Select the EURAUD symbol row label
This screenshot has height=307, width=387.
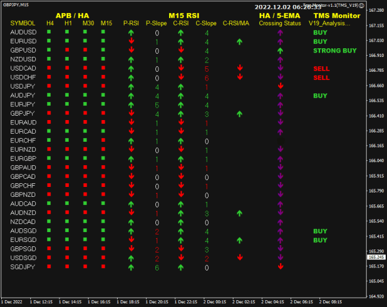(24, 123)
